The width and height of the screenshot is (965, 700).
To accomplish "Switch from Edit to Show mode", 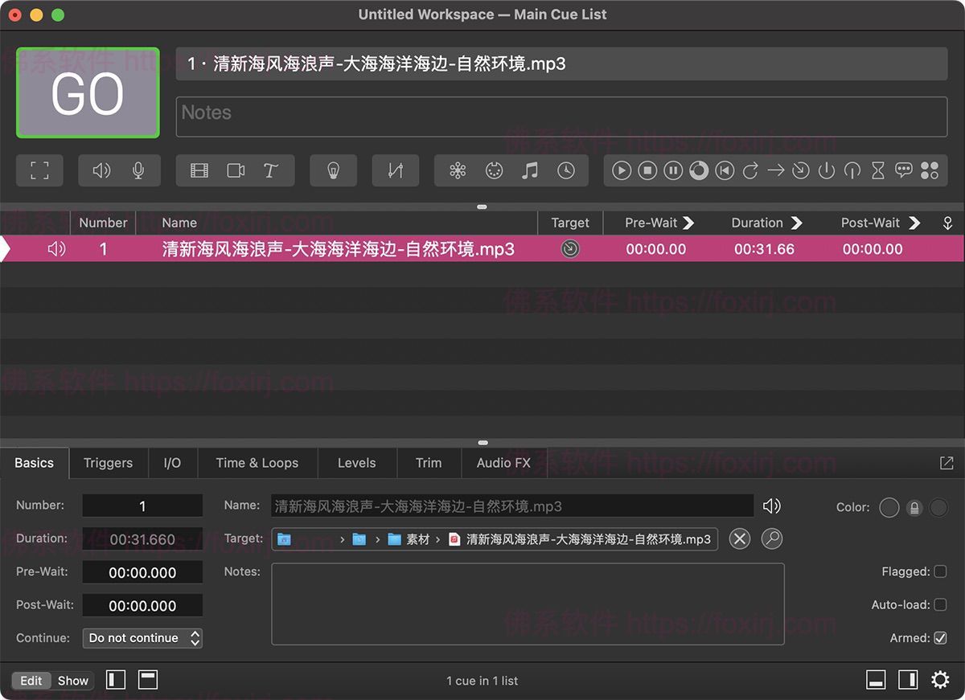I will click(x=72, y=680).
